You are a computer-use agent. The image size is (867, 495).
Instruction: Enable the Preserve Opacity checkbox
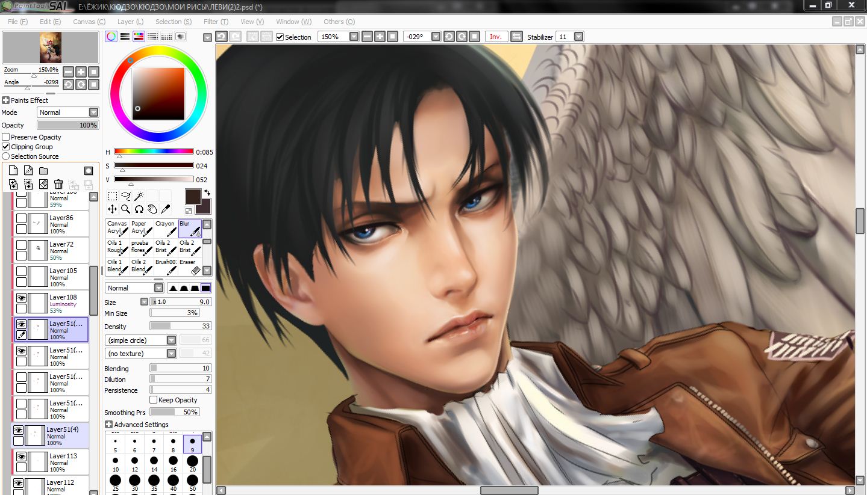click(6, 137)
